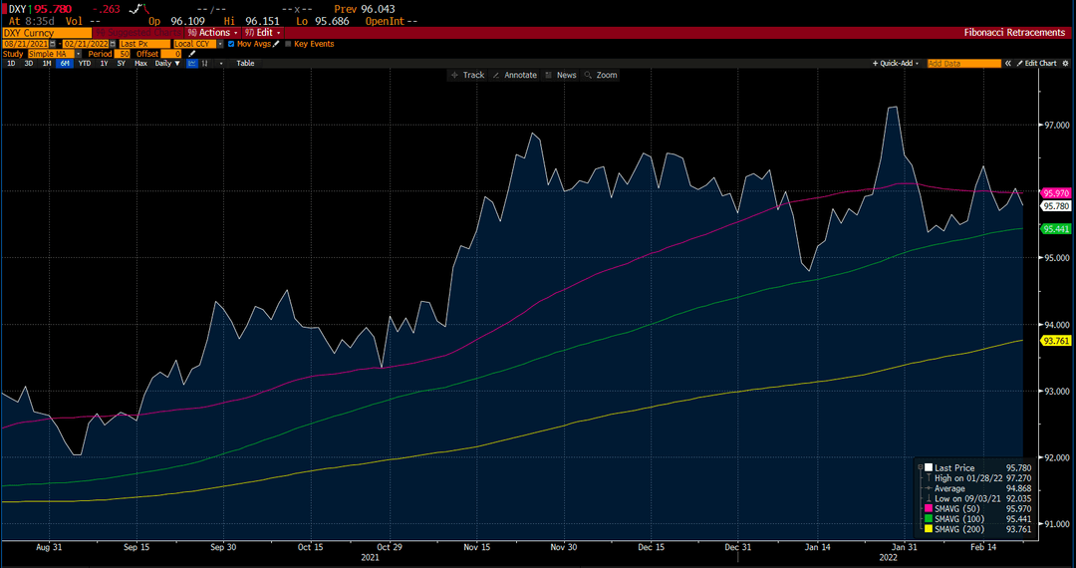Edit moving averages with the pencil icon

(277, 44)
